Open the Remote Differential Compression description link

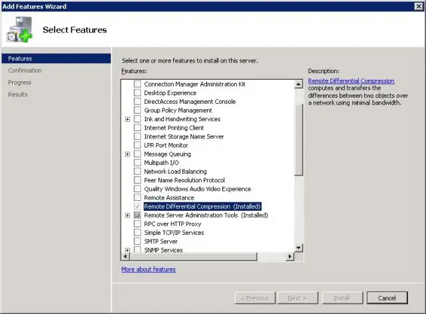(351, 81)
